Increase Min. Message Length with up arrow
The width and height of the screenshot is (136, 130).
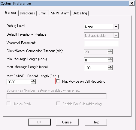(110, 59)
